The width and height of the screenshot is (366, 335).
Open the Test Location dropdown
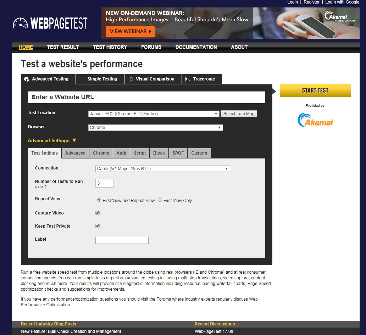point(153,114)
